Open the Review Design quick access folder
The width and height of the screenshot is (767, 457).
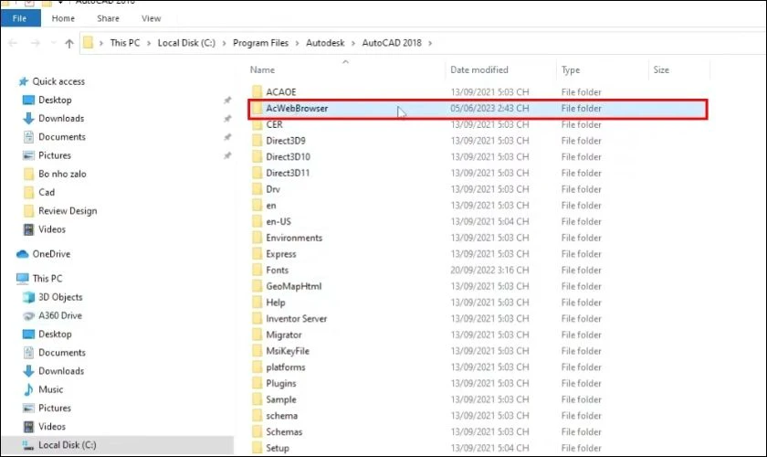(x=67, y=210)
